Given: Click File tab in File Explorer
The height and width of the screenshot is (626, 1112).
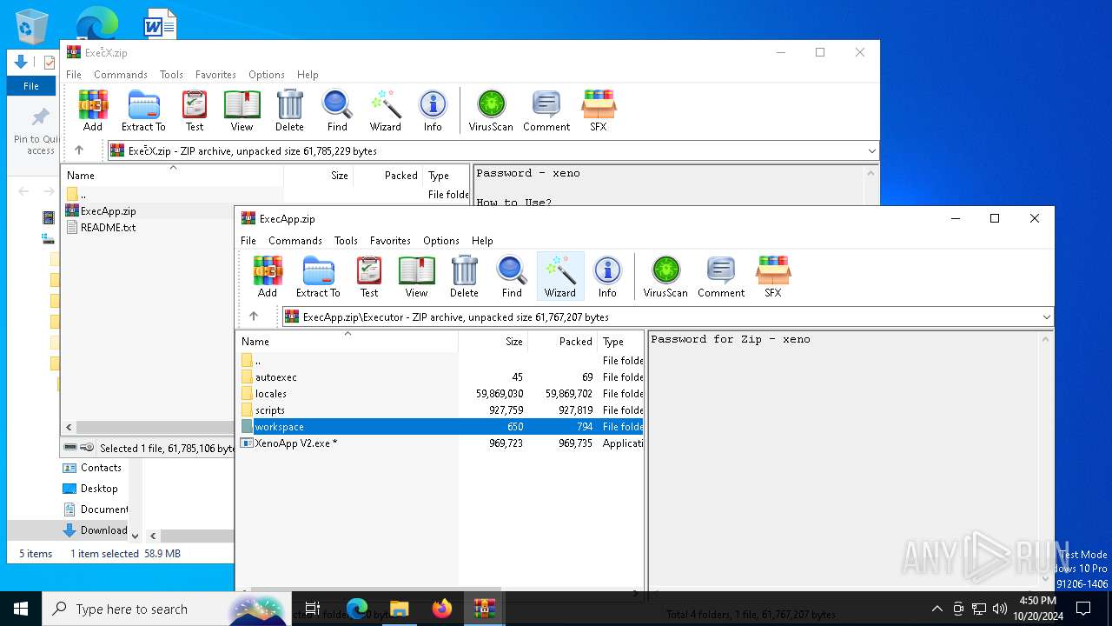Looking at the screenshot, I should coord(31,86).
